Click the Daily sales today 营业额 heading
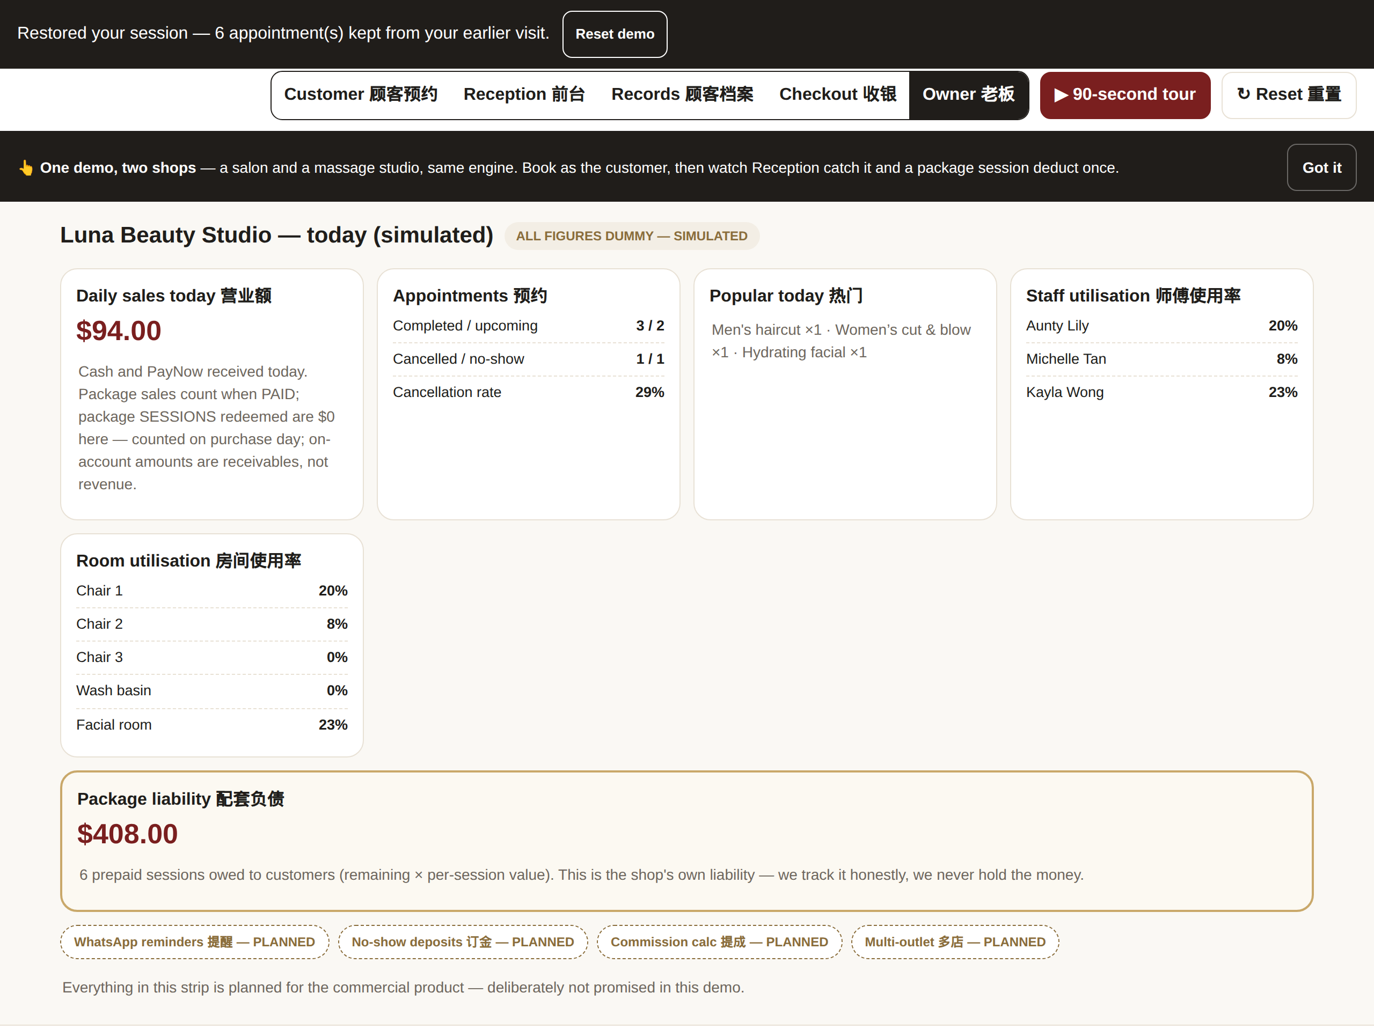 click(174, 296)
